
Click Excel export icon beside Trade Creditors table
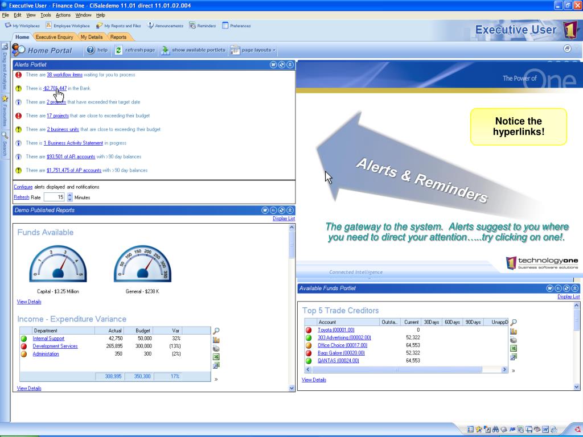tap(514, 348)
